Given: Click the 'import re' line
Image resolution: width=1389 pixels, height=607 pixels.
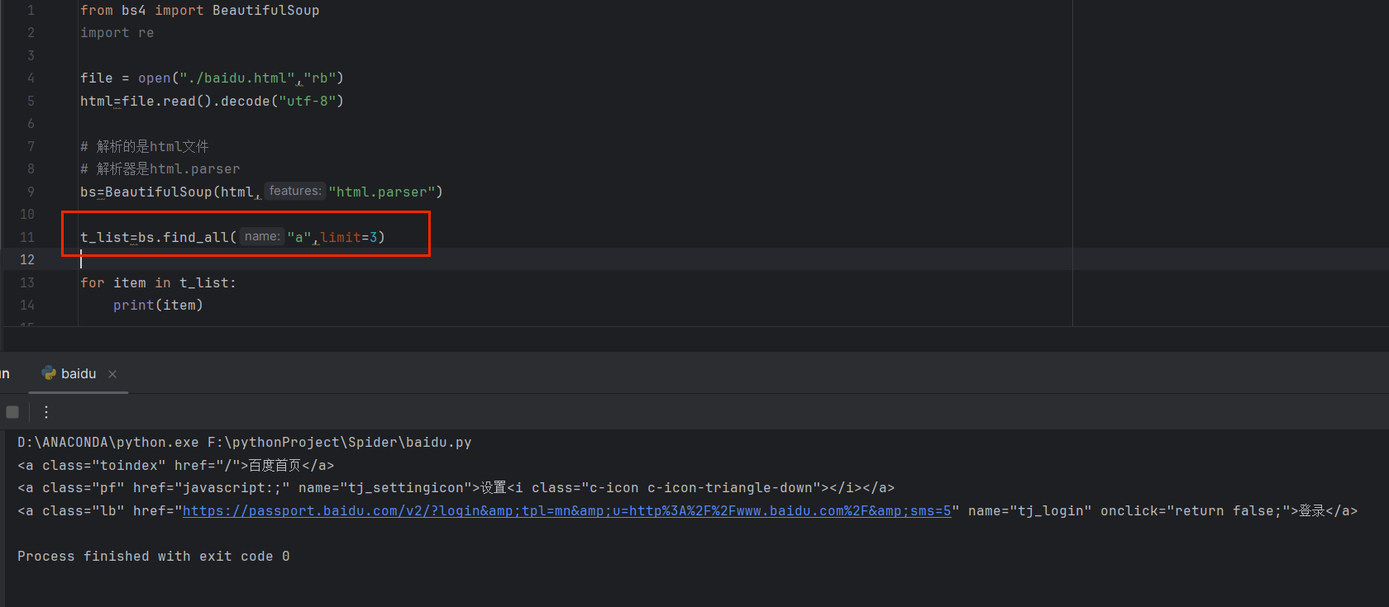Looking at the screenshot, I should (x=117, y=33).
